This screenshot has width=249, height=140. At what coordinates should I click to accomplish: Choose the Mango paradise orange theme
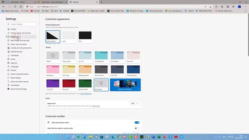point(85,71)
